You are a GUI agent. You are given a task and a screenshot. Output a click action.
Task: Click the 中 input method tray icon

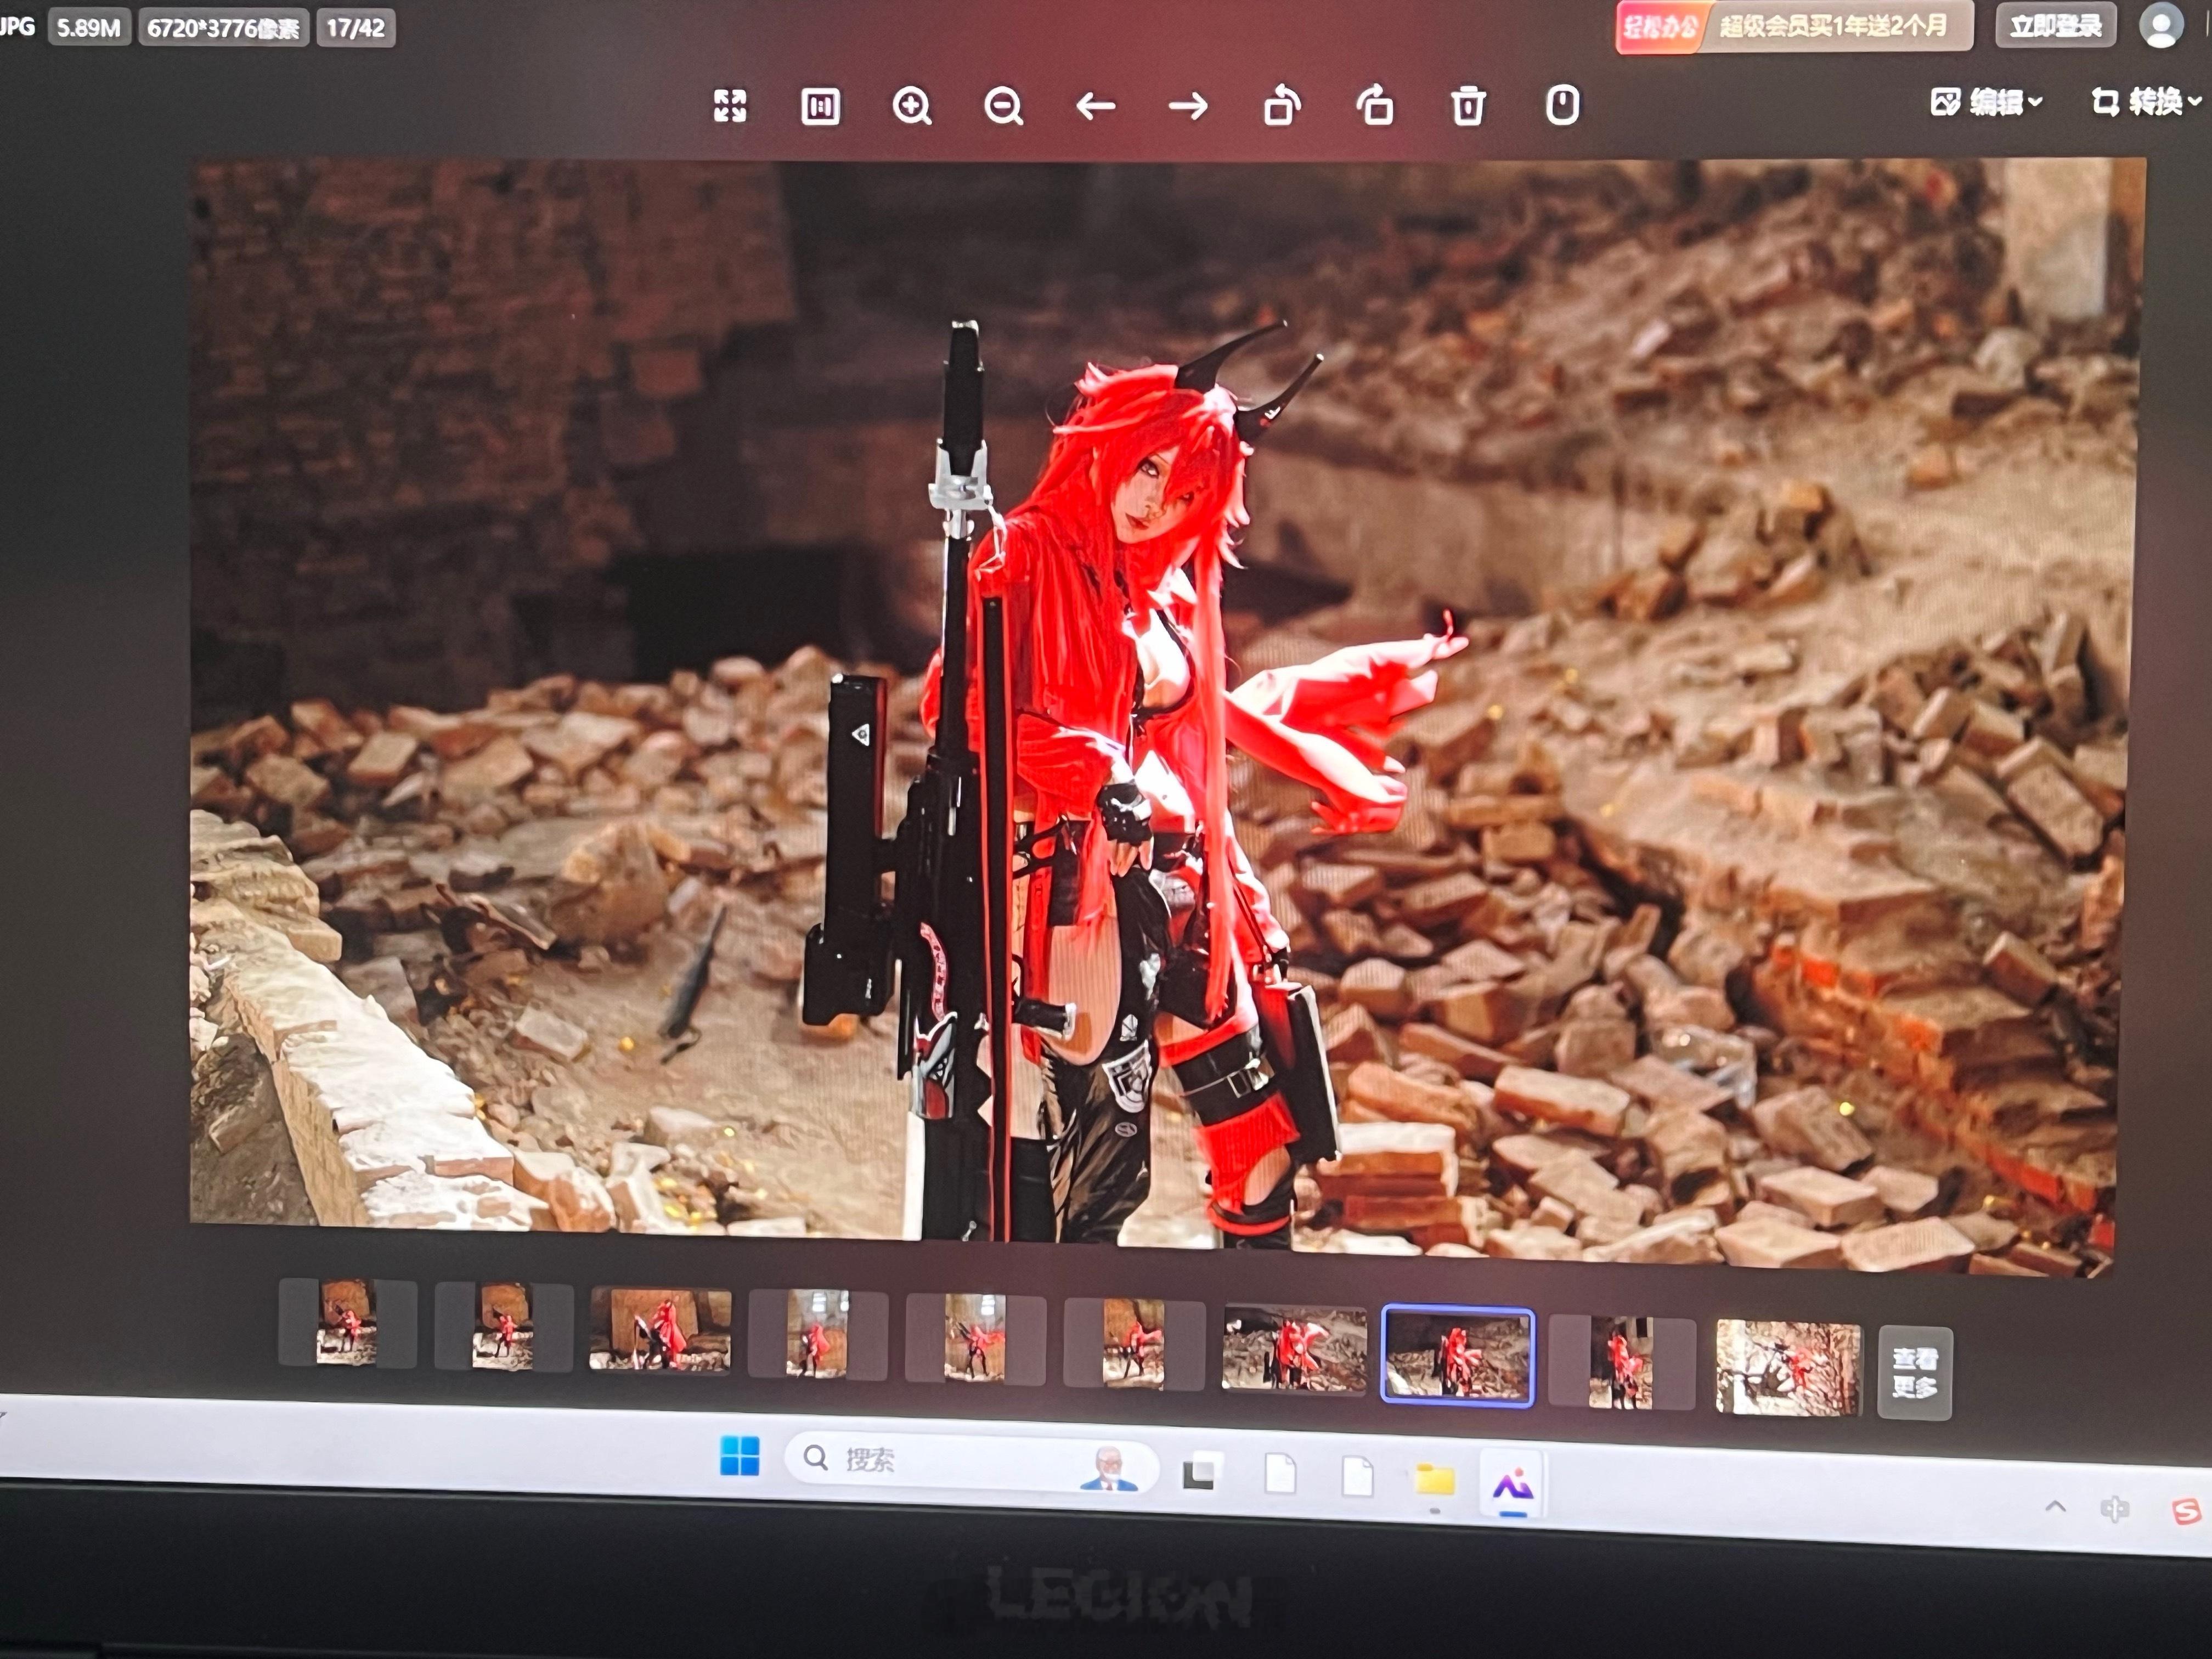click(x=2115, y=1508)
